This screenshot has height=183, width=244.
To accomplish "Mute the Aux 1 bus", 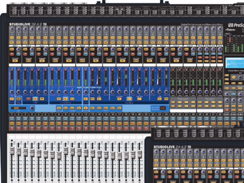I will (x=12, y=54).
